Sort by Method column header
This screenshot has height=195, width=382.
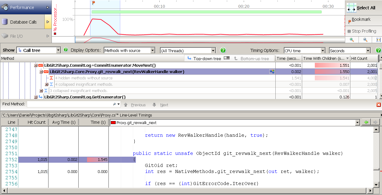[92, 58]
